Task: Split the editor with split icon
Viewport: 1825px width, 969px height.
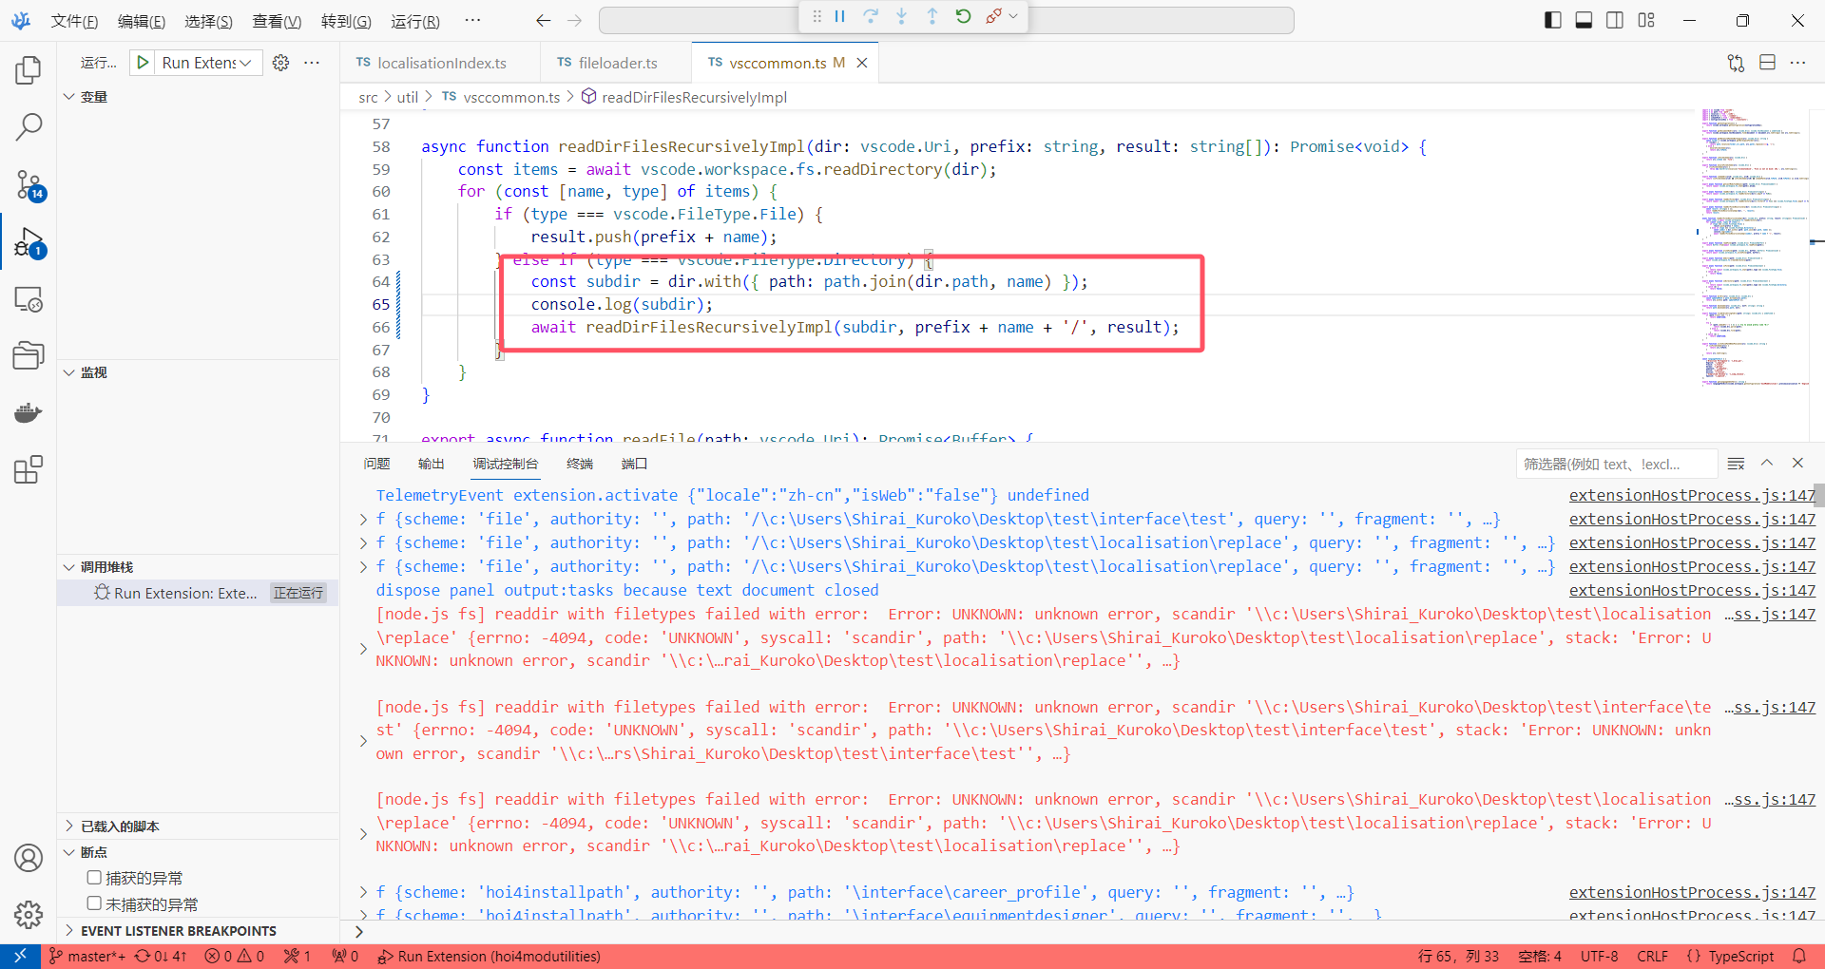Action: tap(1767, 63)
